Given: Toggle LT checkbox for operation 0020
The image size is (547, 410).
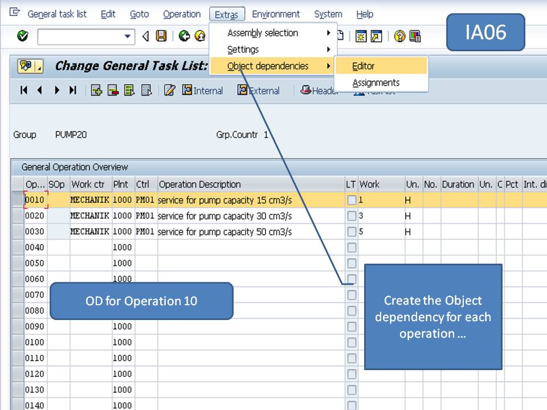Looking at the screenshot, I should [352, 216].
